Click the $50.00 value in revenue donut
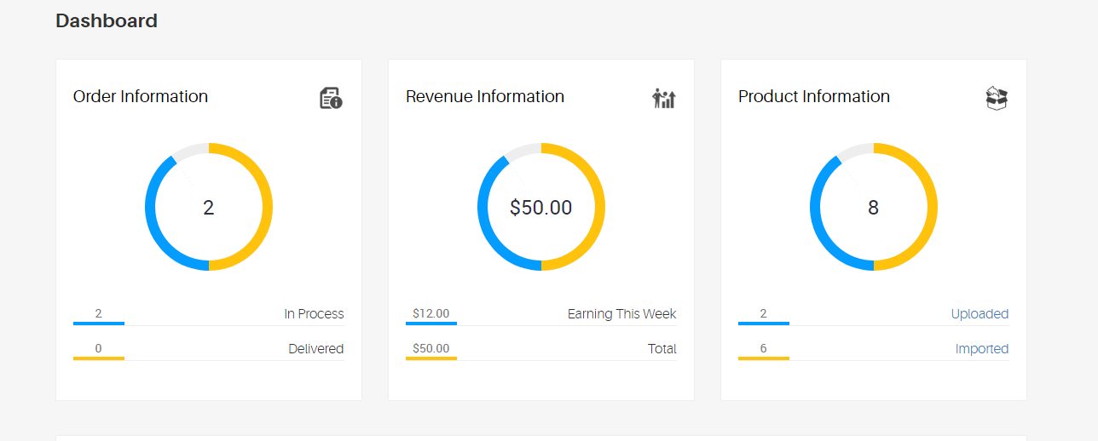The width and height of the screenshot is (1098, 441). point(541,208)
